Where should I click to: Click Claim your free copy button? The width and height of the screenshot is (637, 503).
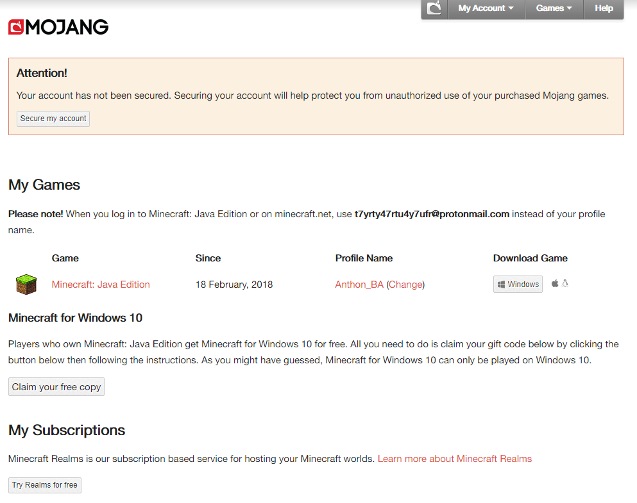(56, 386)
